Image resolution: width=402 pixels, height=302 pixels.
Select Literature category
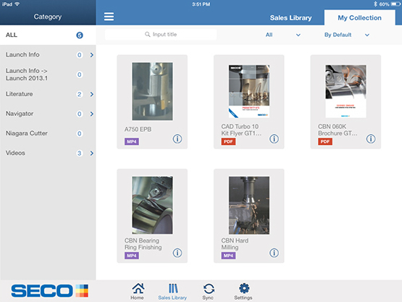48,94
